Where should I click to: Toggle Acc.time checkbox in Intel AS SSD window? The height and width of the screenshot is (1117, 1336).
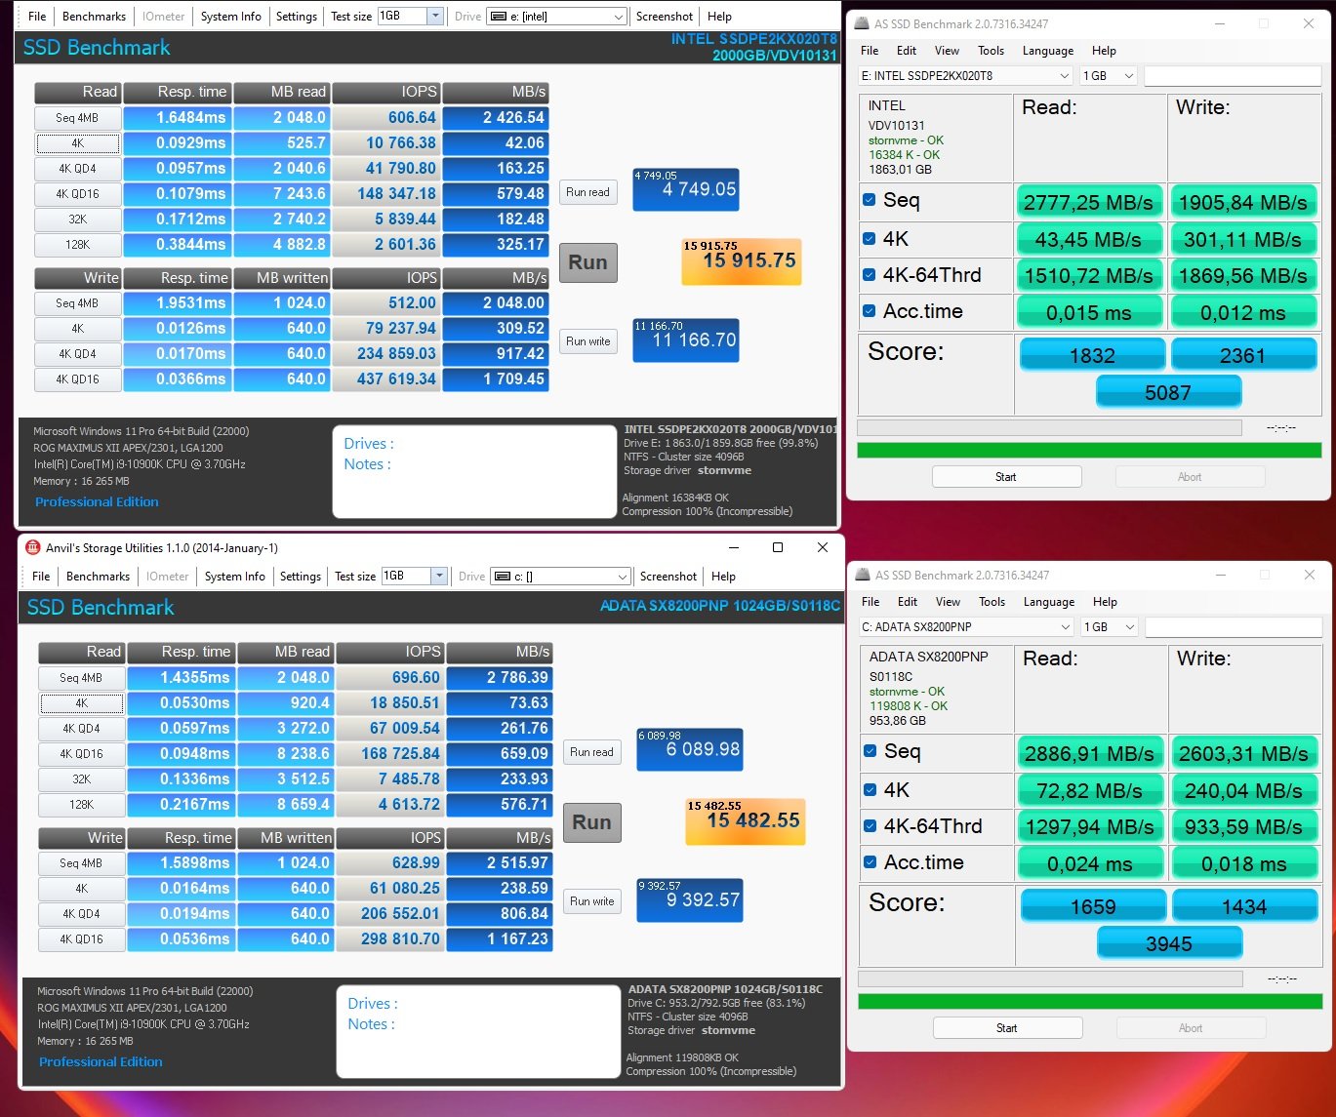(x=869, y=311)
